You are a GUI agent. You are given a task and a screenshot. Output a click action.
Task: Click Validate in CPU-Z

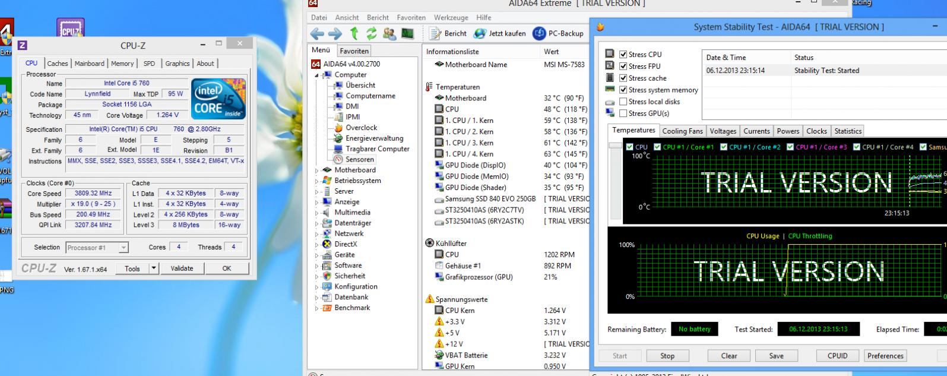point(182,268)
